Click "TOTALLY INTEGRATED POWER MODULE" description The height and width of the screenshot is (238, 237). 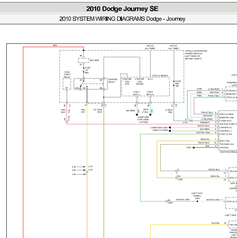[x=196, y=55]
